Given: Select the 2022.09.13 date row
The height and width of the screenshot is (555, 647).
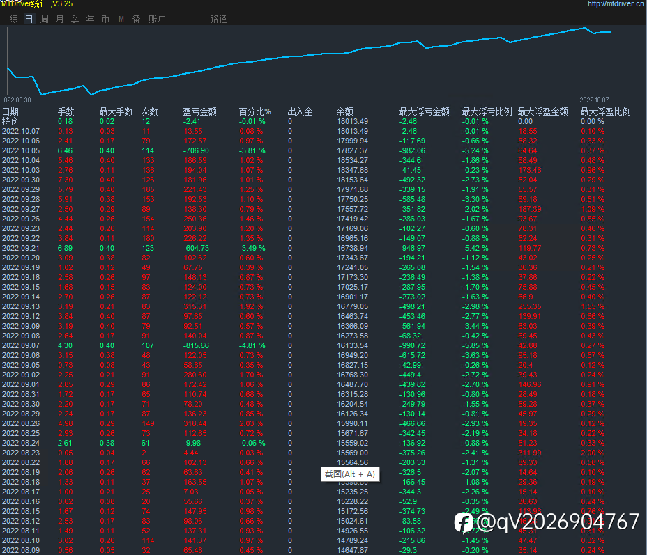Looking at the screenshot, I should click(x=21, y=306).
